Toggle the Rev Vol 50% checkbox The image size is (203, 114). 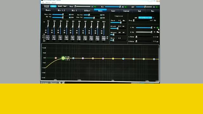pos(101,15)
